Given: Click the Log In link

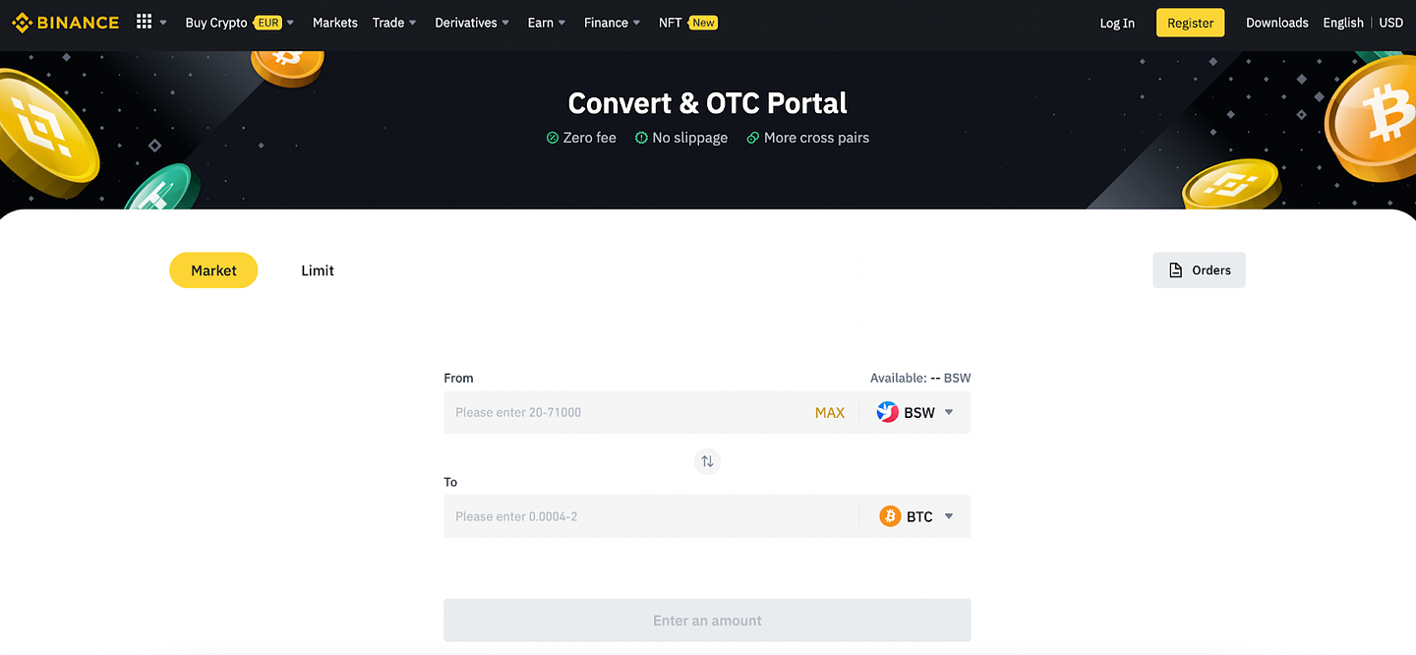Looking at the screenshot, I should click(x=1117, y=23).
